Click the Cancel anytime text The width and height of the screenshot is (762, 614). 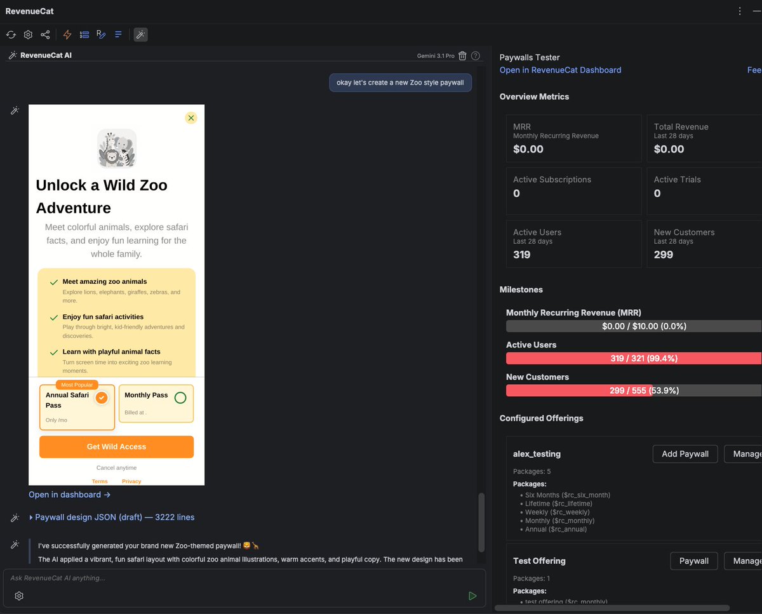click(116, 468)
